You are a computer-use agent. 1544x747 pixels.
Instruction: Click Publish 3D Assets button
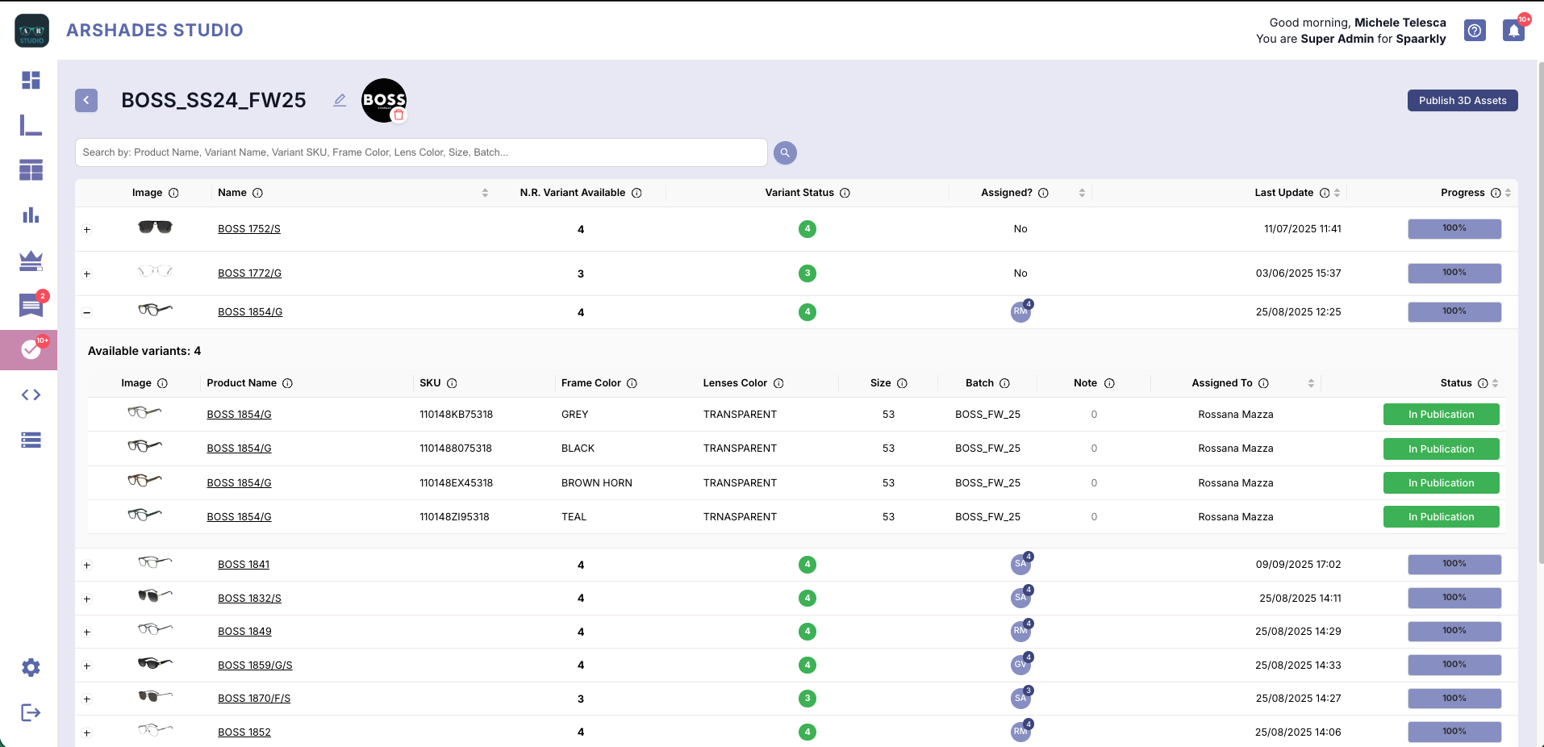coord(1462,101)
